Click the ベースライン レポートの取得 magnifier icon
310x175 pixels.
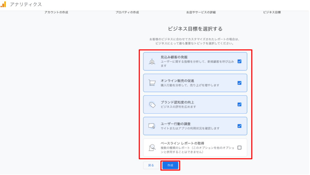pyautogui.click(x=152, y=148)
